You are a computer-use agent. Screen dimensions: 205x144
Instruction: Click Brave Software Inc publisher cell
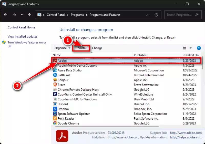[x=146, y=85]
